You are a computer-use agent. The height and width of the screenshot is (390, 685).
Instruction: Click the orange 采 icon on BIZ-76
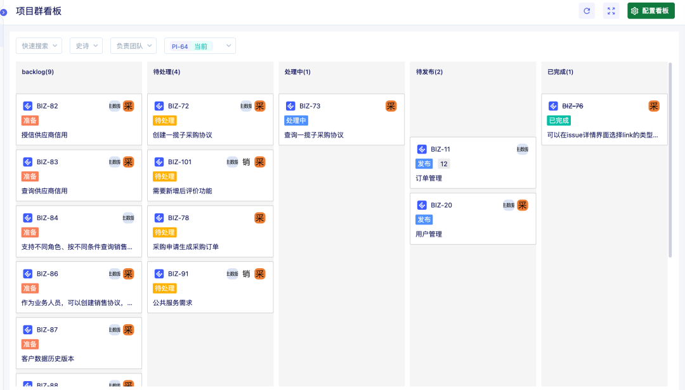(654, 106)
